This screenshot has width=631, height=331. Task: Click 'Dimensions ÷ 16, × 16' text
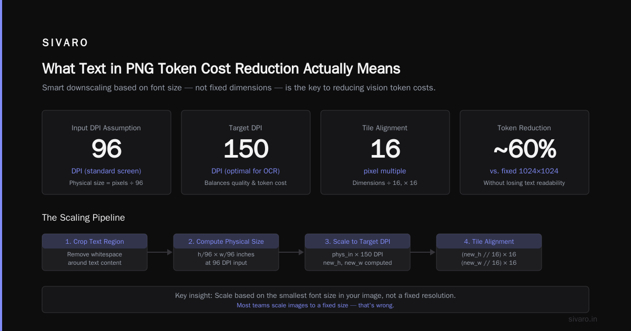pos(385,183)
